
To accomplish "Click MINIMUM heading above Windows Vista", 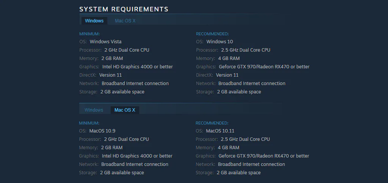I will [x=89, y=34].
